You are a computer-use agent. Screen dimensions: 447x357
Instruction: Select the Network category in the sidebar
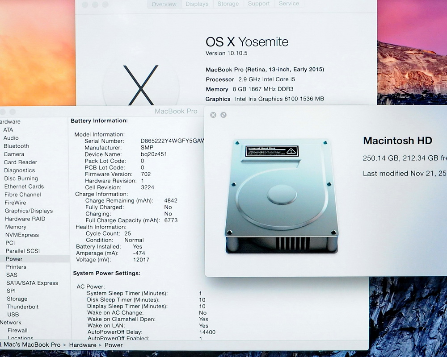pyautogui.click(x=11, y=323)
